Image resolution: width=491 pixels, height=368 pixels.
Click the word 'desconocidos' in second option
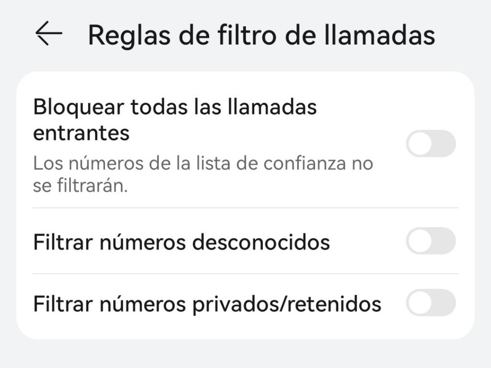click(x=261, y=242)
